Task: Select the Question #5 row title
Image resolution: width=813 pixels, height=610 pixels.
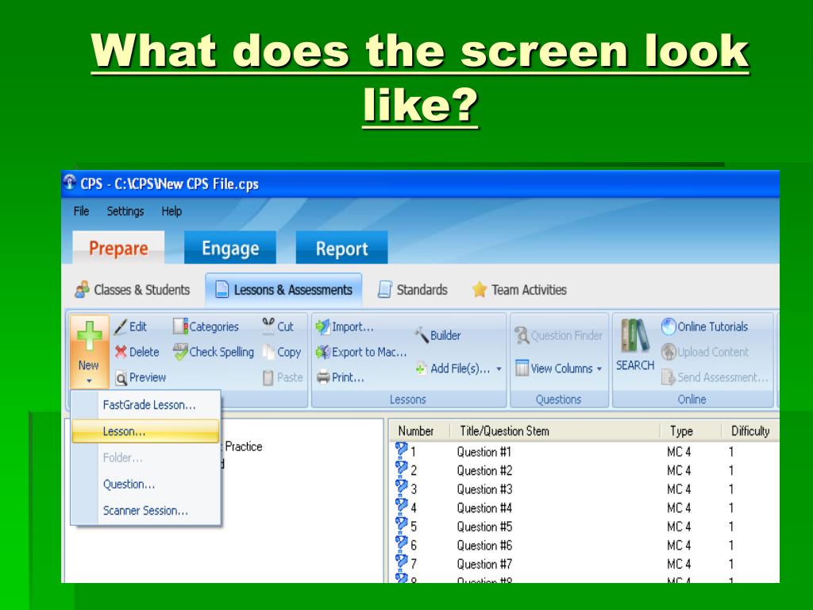Action: click(x=484, y=527)
